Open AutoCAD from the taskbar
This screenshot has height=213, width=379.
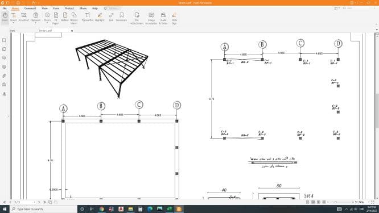(121, 209)
